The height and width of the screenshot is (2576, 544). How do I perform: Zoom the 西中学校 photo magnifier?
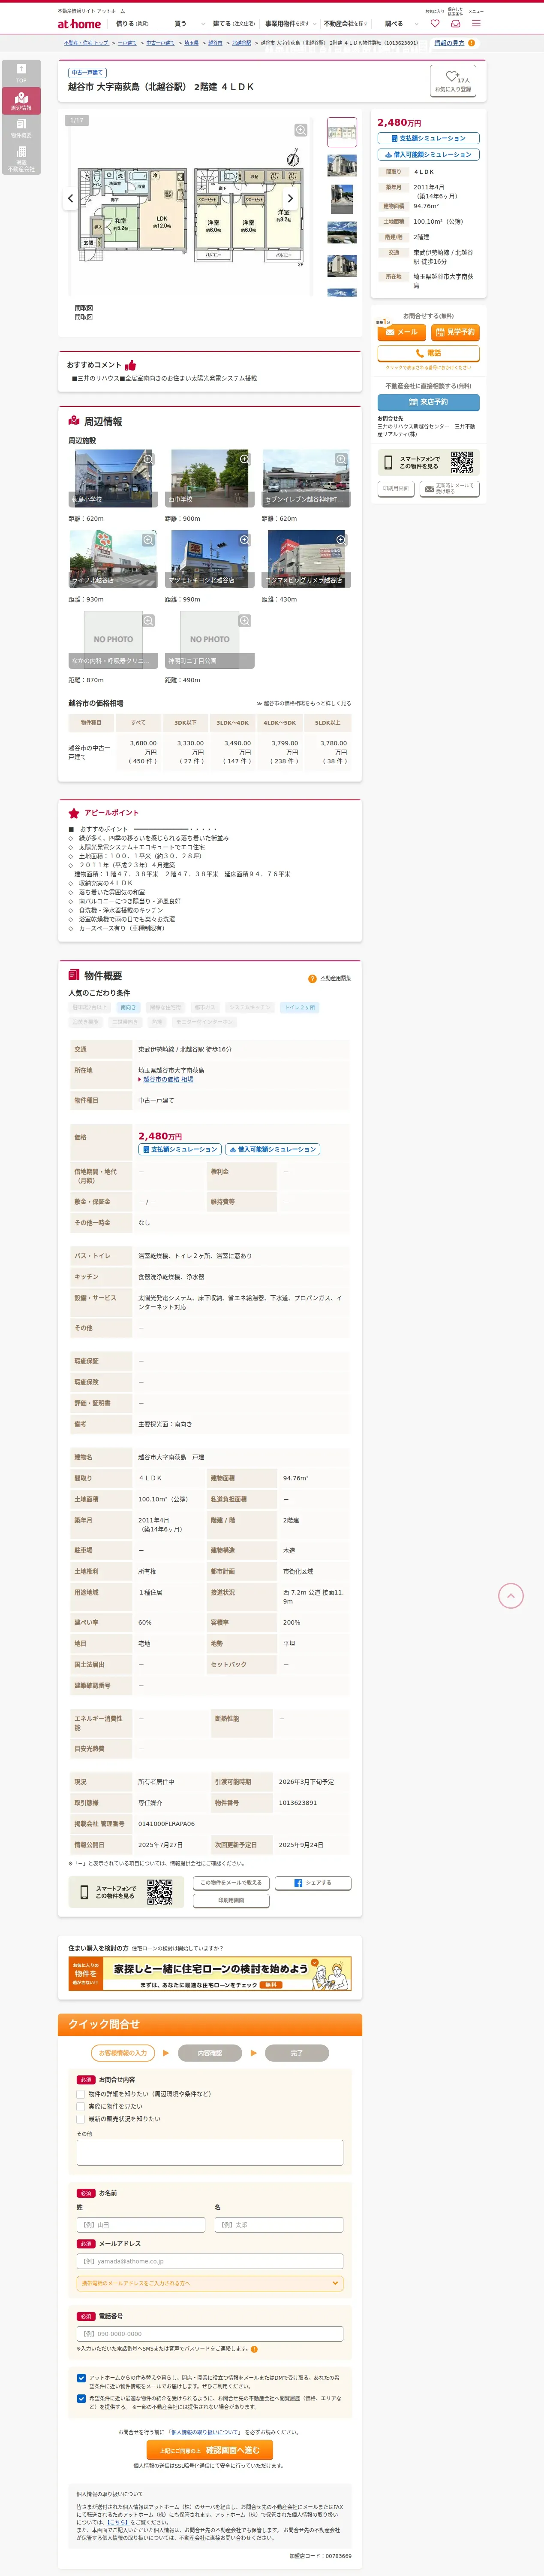coord(243,459)
